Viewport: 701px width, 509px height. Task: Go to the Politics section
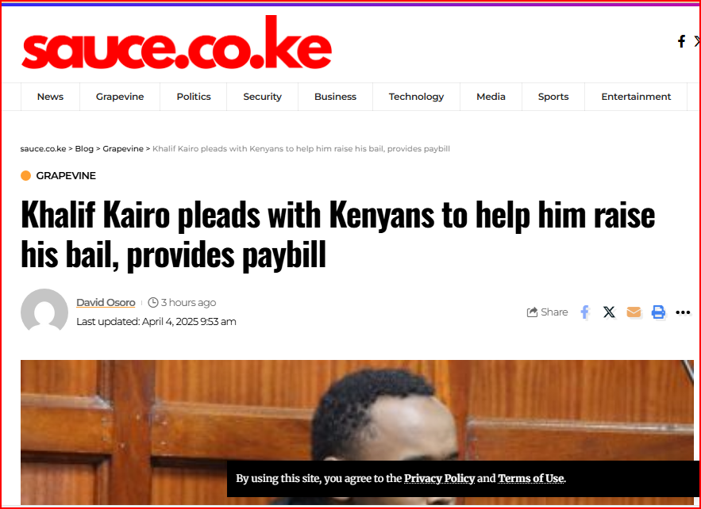(x=194, y=97)
